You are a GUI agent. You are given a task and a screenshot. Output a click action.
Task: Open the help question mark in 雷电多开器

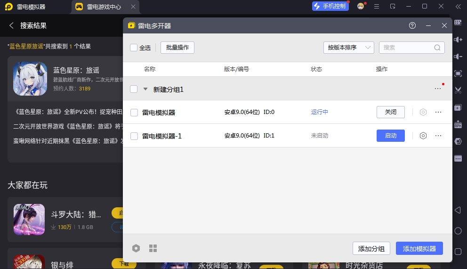point(412,25)
